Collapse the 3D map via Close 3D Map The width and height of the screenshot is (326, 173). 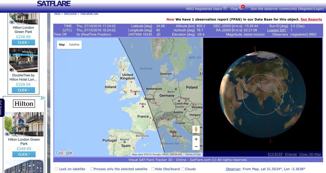(309, 154)
